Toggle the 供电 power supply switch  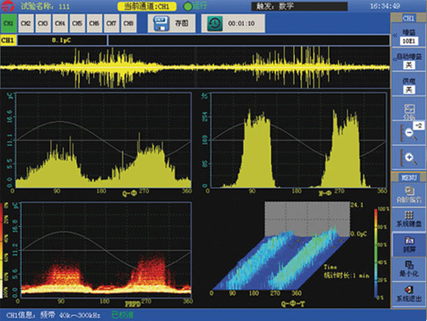pos(407,89)
